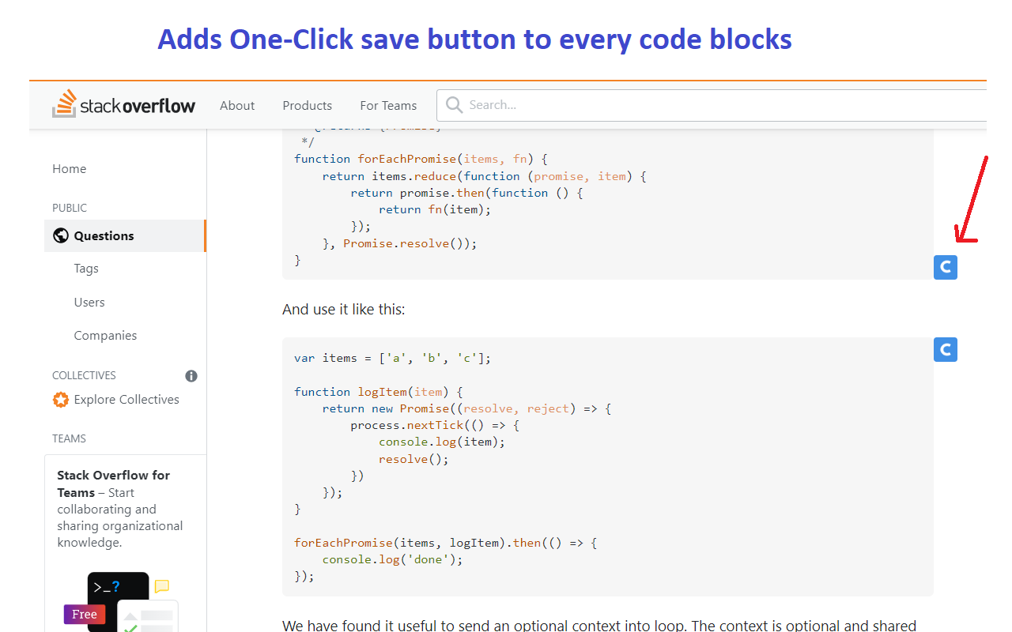Open the For Teams page

[x=388, y=105]
